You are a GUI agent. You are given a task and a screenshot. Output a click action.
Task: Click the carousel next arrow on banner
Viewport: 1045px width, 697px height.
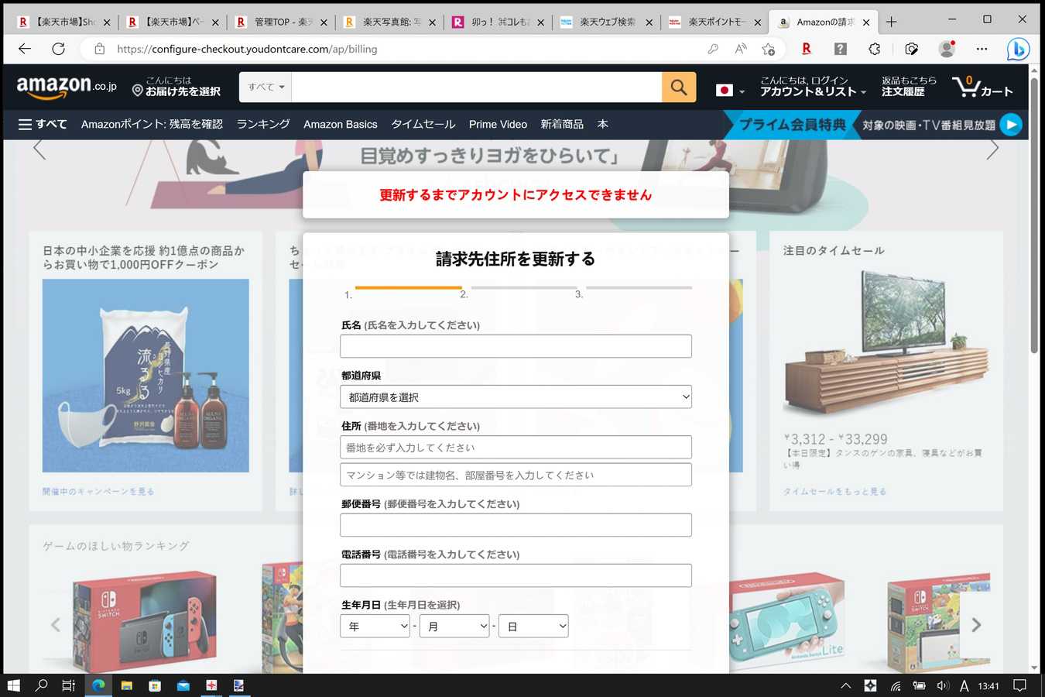(992, 149)
